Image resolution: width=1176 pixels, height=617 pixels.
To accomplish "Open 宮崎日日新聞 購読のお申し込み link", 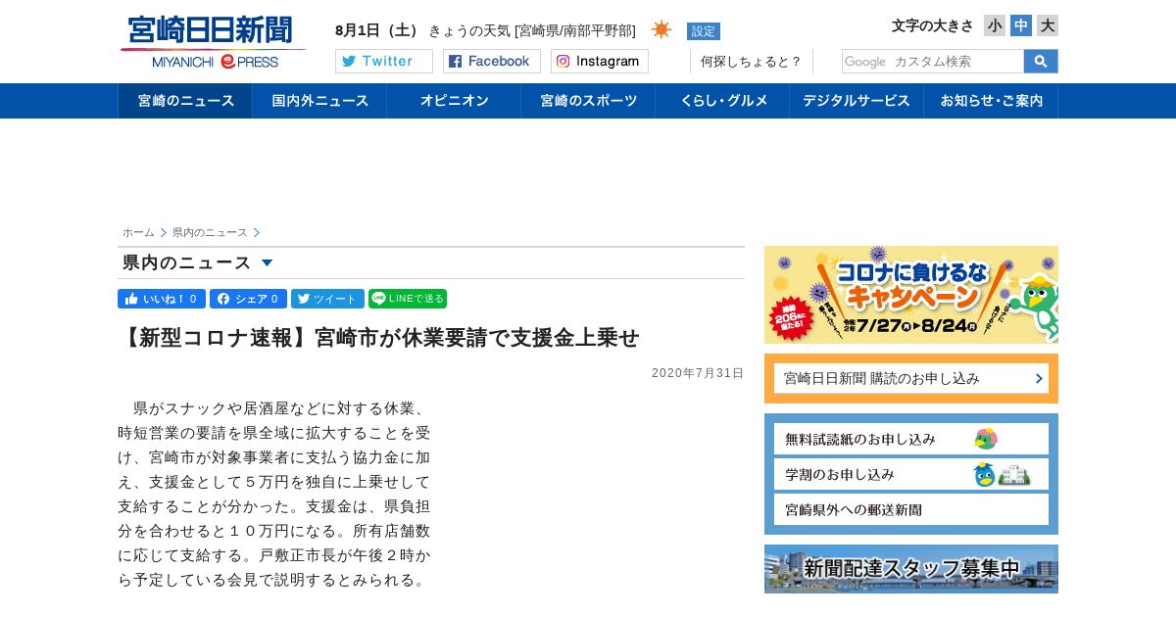I will (911, 378).
